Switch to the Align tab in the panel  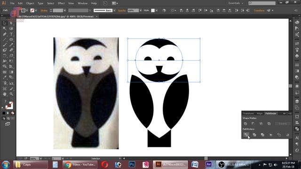260,114
